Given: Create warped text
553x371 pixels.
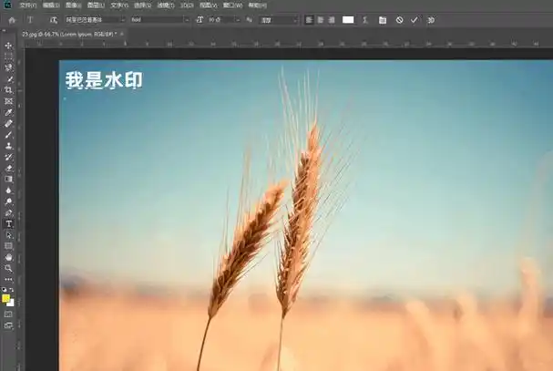Looking at the screenshot, I should [365, 20].
